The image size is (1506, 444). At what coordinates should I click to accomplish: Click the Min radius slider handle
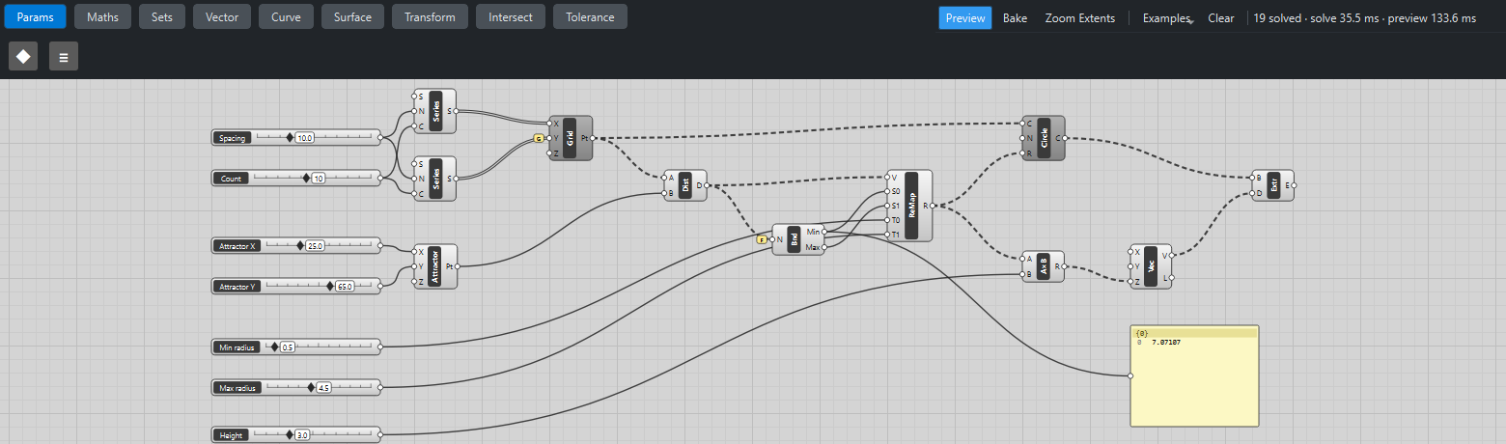point(274,346)
